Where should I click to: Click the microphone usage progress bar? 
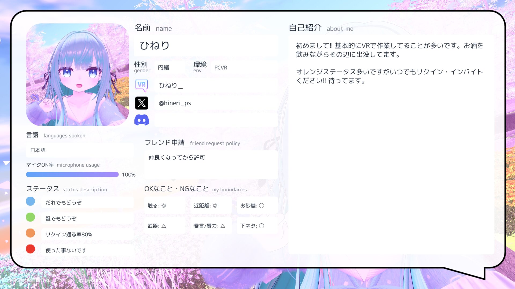tap(72, 174)
